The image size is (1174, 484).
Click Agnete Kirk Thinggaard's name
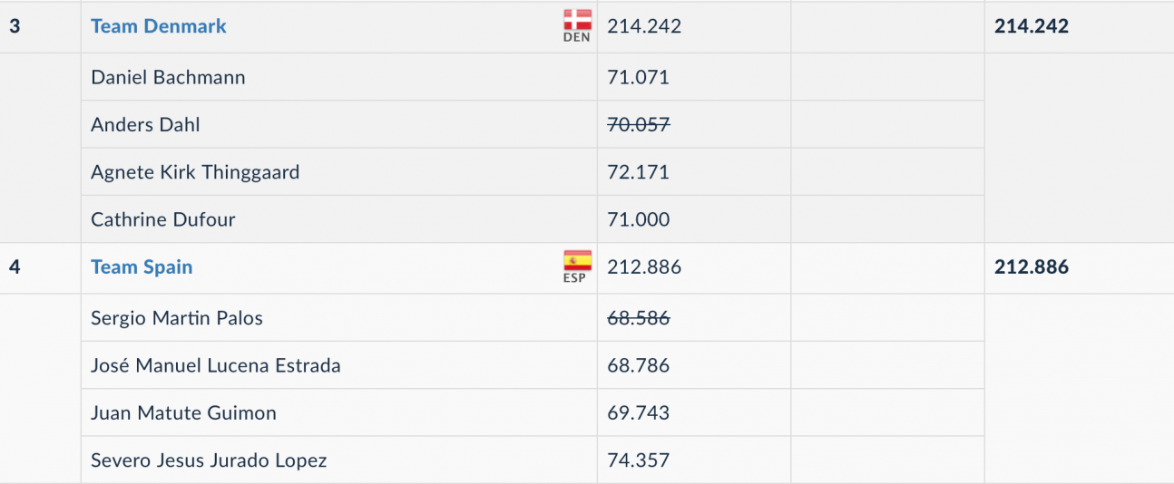(195, 172)
